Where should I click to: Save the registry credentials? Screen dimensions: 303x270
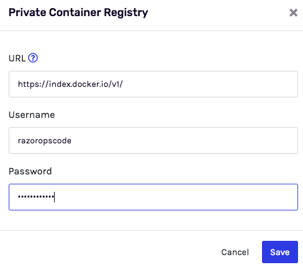tap(280, 252)
